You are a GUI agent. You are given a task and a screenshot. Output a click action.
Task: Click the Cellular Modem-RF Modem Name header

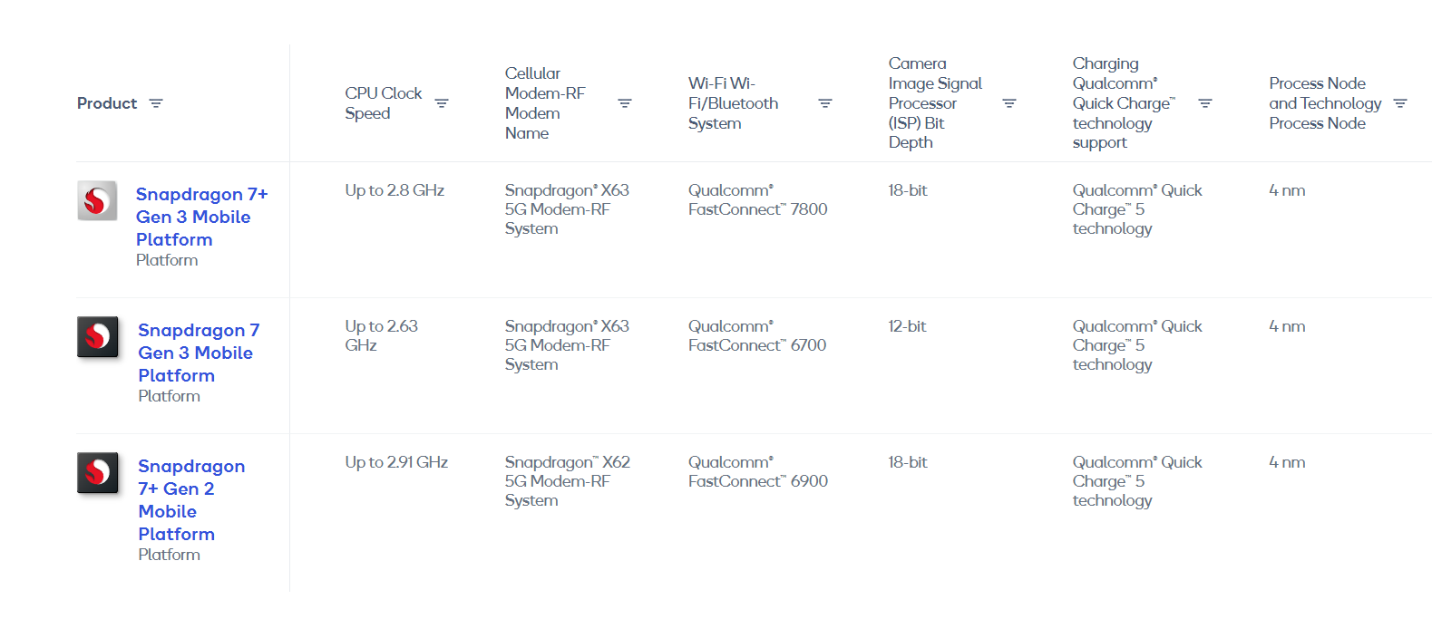[x=545, y=103]
